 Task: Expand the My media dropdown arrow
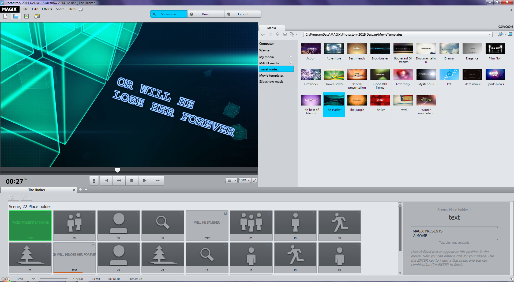(291, 57)
